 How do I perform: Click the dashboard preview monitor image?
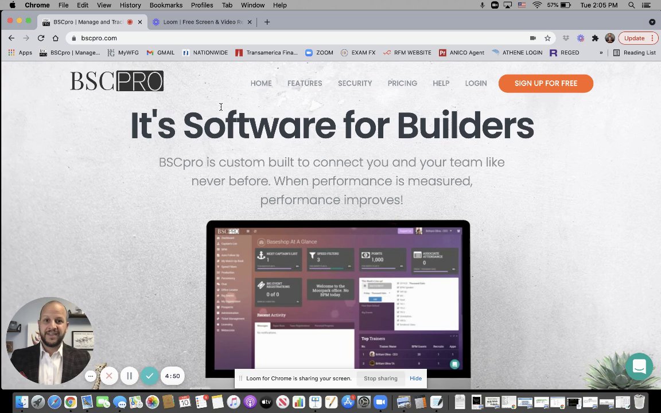338,299
